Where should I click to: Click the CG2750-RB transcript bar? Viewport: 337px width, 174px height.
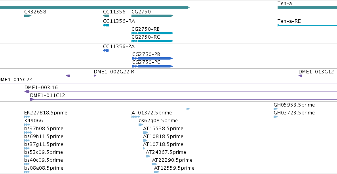click(x=152, y=33)
